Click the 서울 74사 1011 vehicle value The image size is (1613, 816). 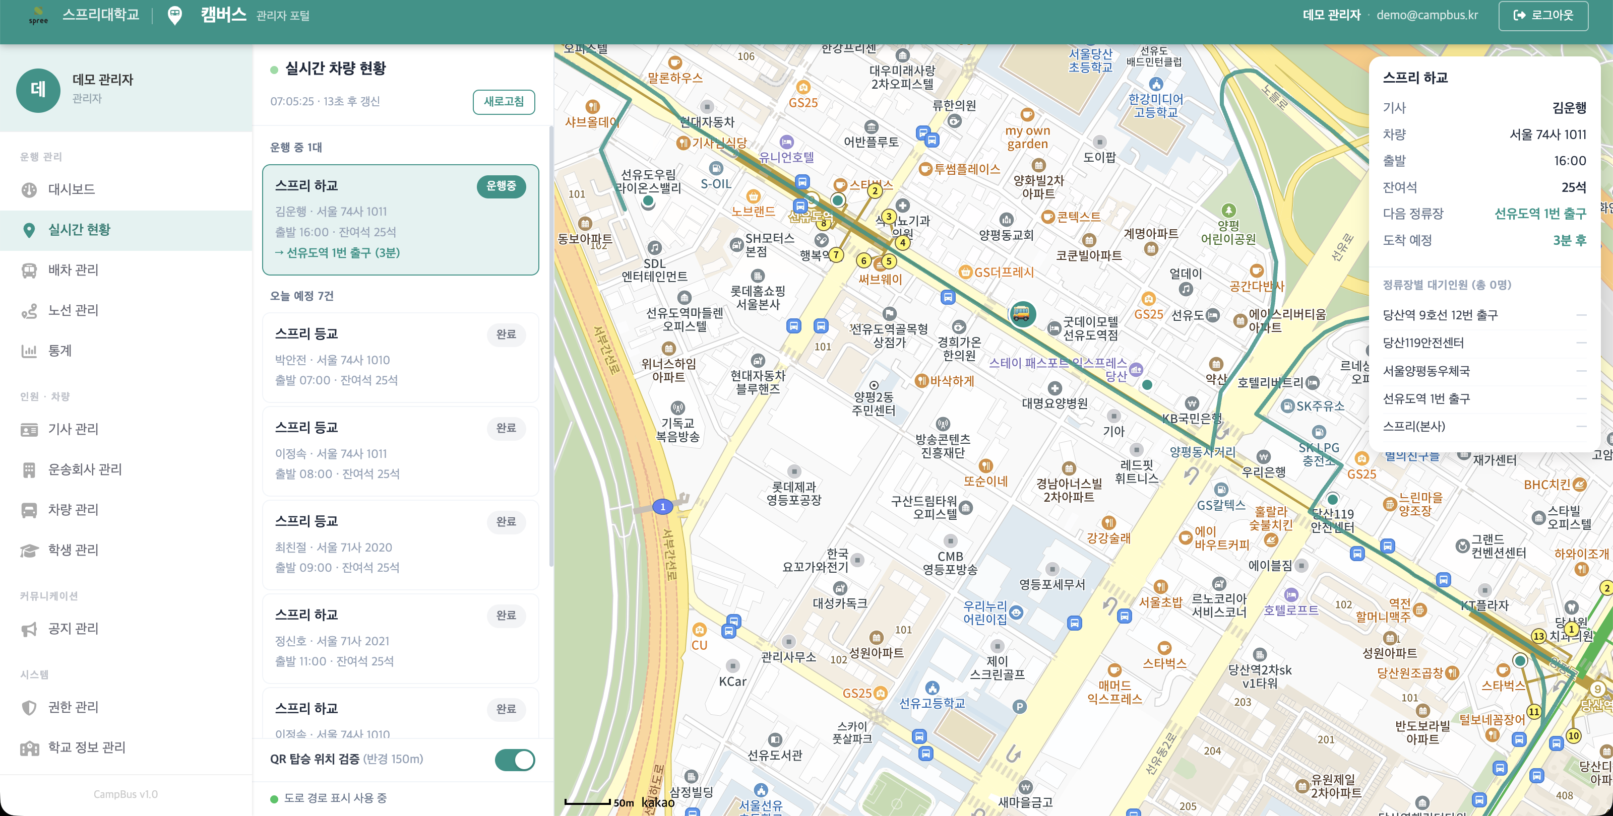click(1548, 134)
